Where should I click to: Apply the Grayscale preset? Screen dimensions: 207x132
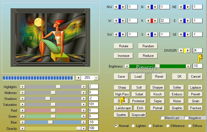tap(138, 115)
